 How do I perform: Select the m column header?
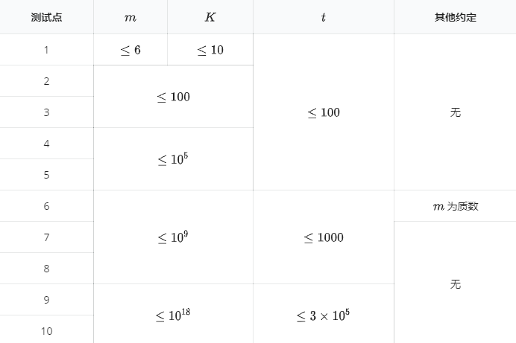point(130,17)
